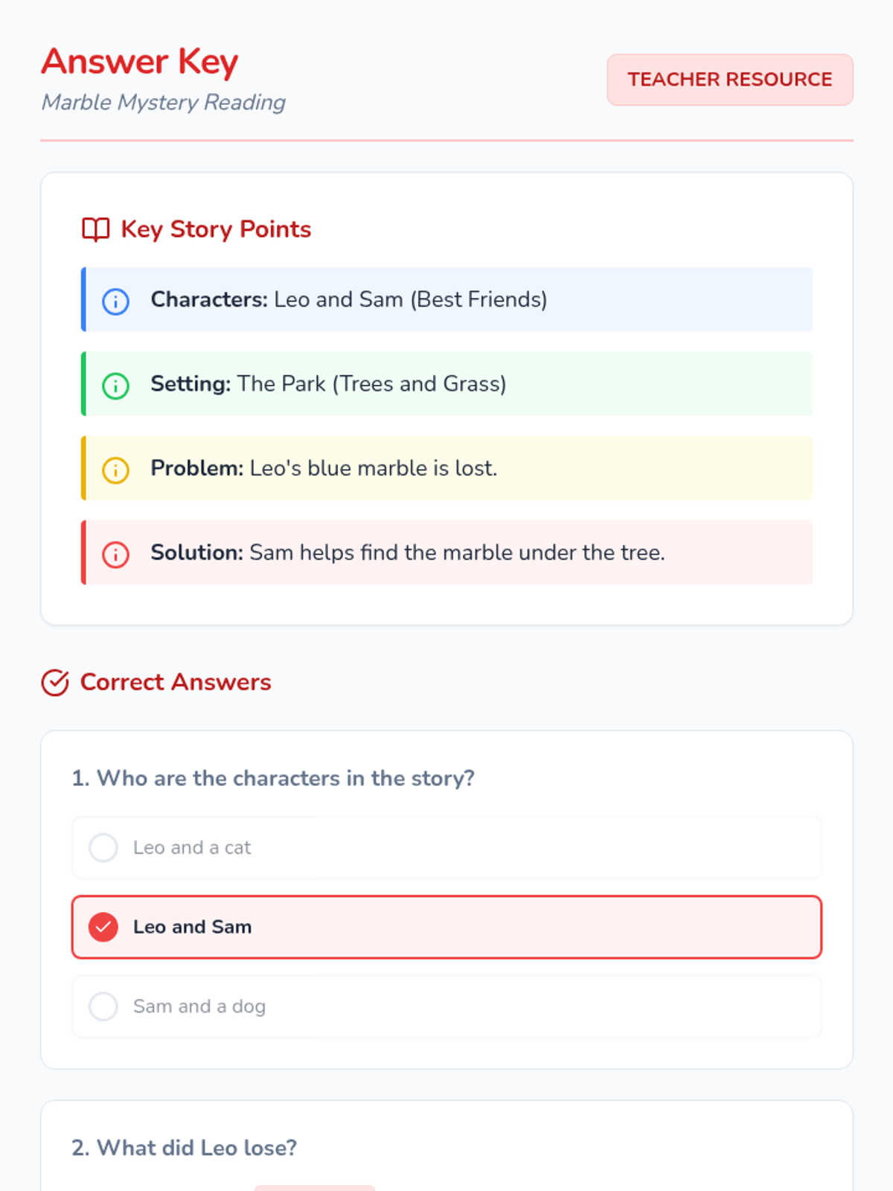Click the open book icon beside Key Story Points
The height and width of the screenshot is (1191, 893).
95,229
